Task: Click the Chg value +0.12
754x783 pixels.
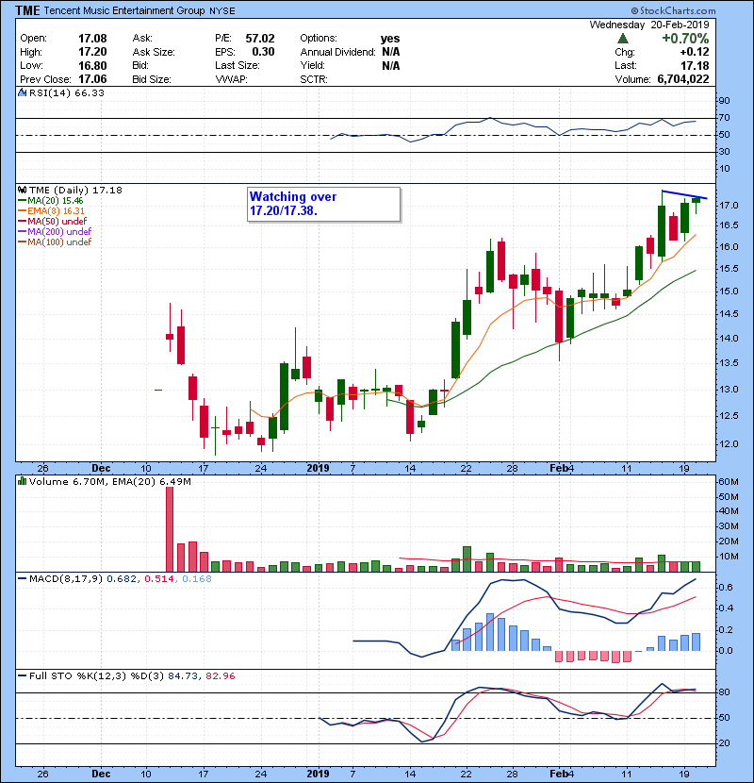Action: [694, 52]
